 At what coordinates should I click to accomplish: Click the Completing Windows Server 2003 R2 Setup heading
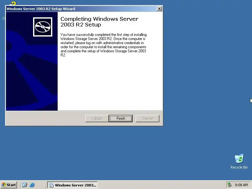(99, 22)
